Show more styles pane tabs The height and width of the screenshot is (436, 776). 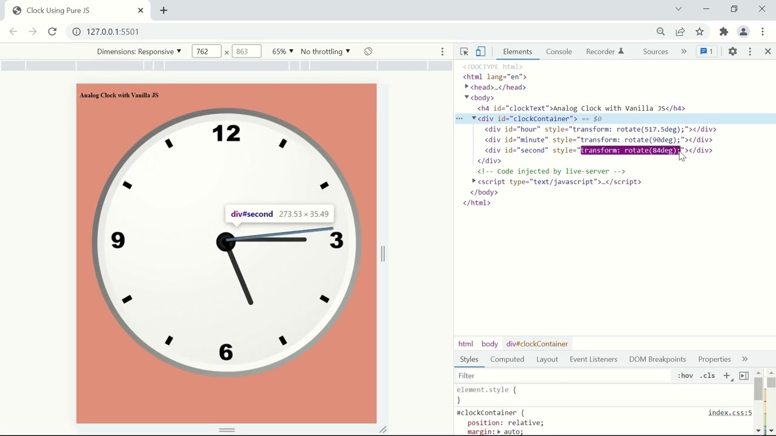[x=745, y=359]
